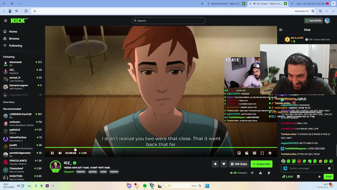Click the KICK logo
The width and height of the screenshot is (337, 190).
tap(19, 21)
